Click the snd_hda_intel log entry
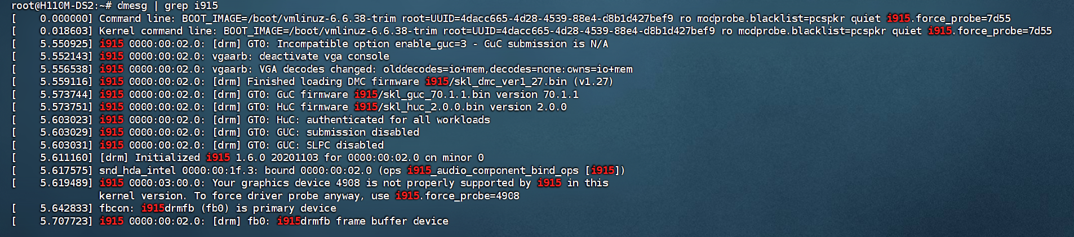The height and width of the screenshot is (237, 1074). [362, 171]
